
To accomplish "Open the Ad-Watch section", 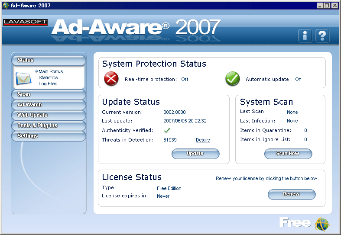I will (x=49, y=105).
